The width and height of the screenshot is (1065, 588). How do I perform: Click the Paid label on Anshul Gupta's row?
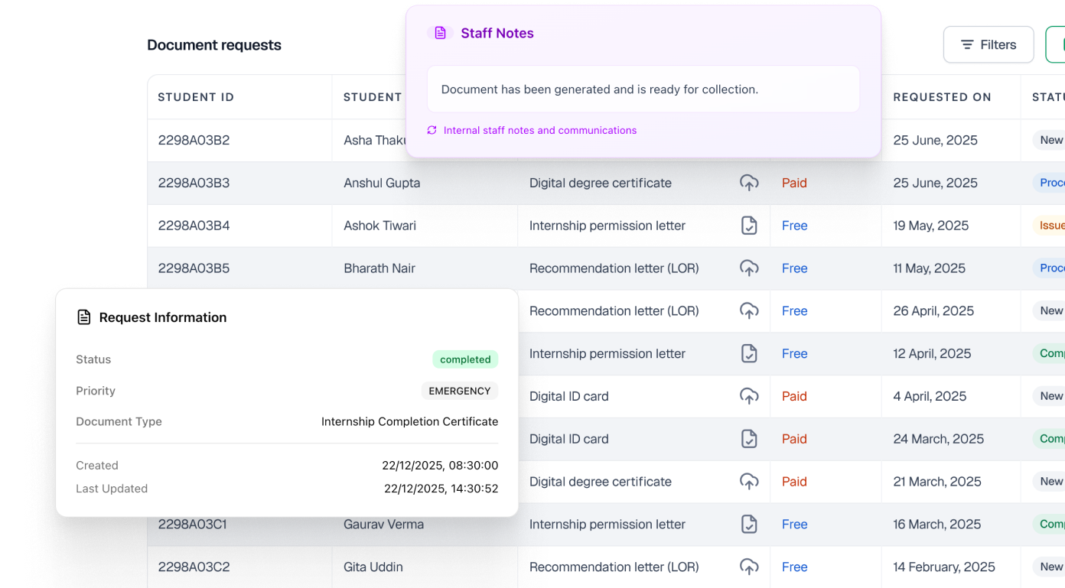pos(794,183)
